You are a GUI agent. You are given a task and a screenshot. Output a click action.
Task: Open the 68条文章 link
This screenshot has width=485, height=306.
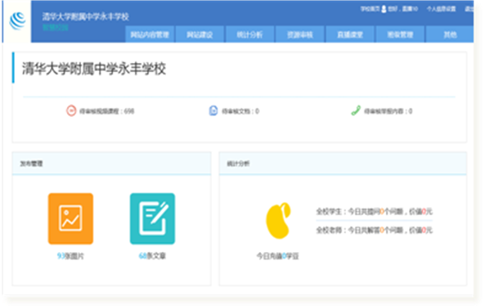(x=152, y=256)
